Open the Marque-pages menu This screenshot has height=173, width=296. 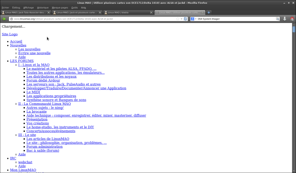[60, 7]
